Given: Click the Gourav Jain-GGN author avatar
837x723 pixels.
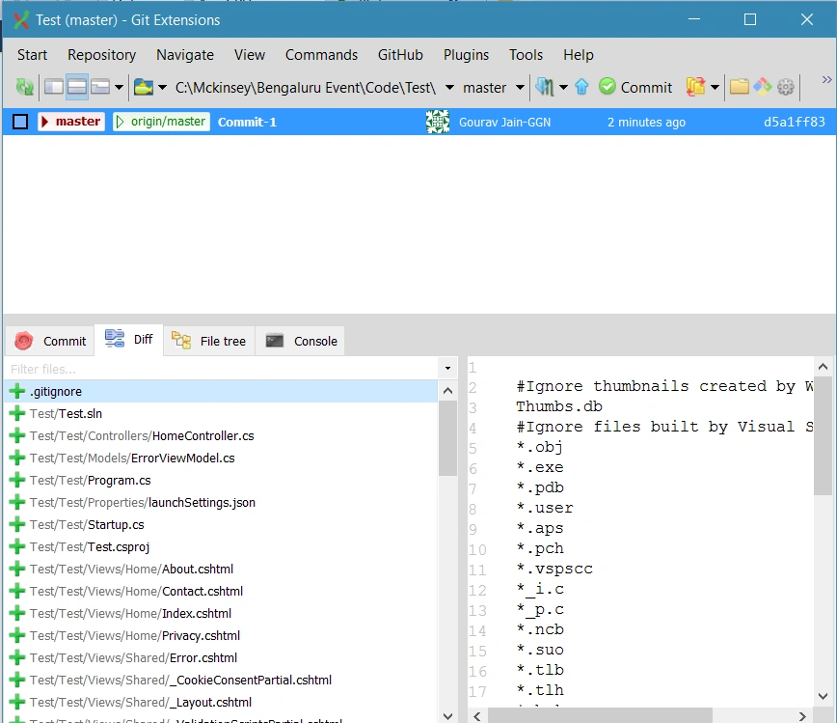Looking at the screenshot, I should click(x=438, y=122).
